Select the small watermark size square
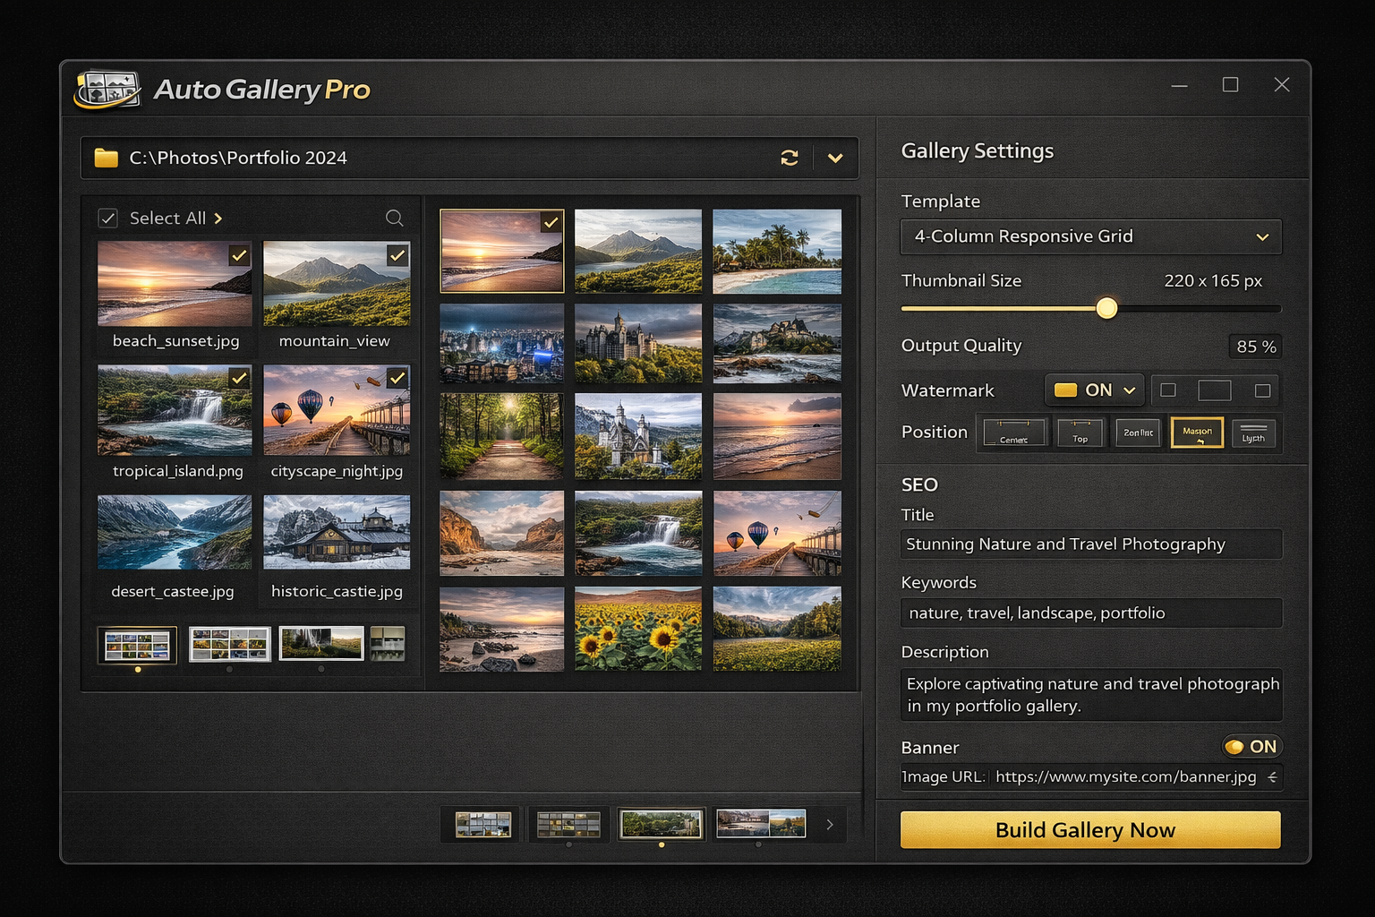This screenshot has width=1375, height=917. click(1167, 390)
